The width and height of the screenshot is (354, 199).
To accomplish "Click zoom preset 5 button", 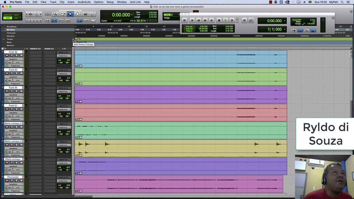I will point(40,21).
